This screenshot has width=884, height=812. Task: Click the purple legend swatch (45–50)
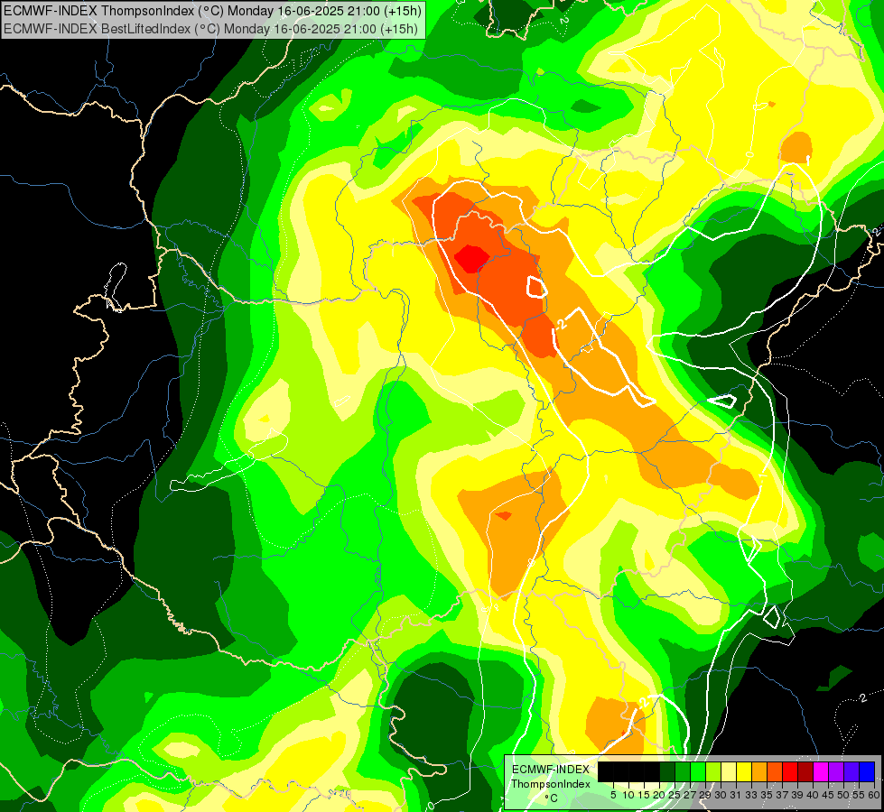(837, 771)
